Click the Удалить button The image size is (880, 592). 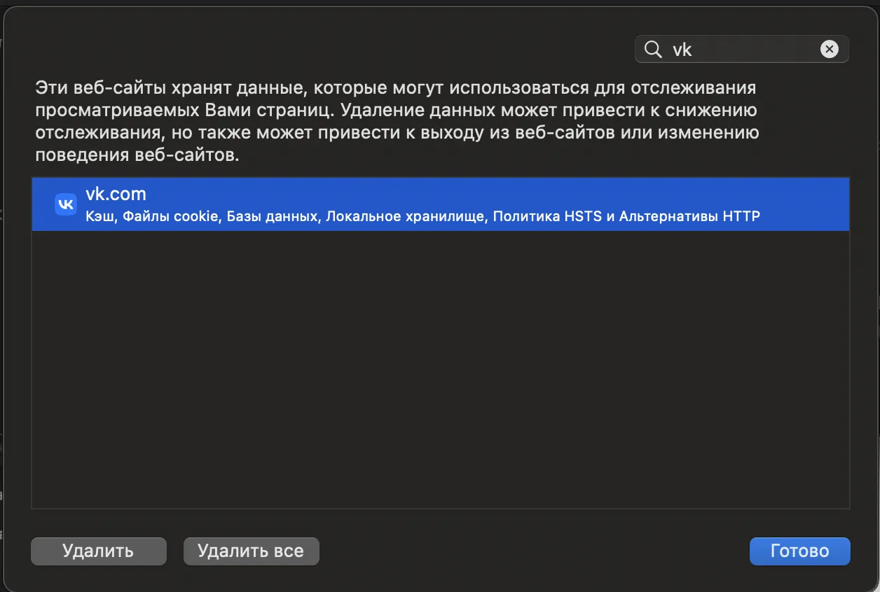[98, 551]
